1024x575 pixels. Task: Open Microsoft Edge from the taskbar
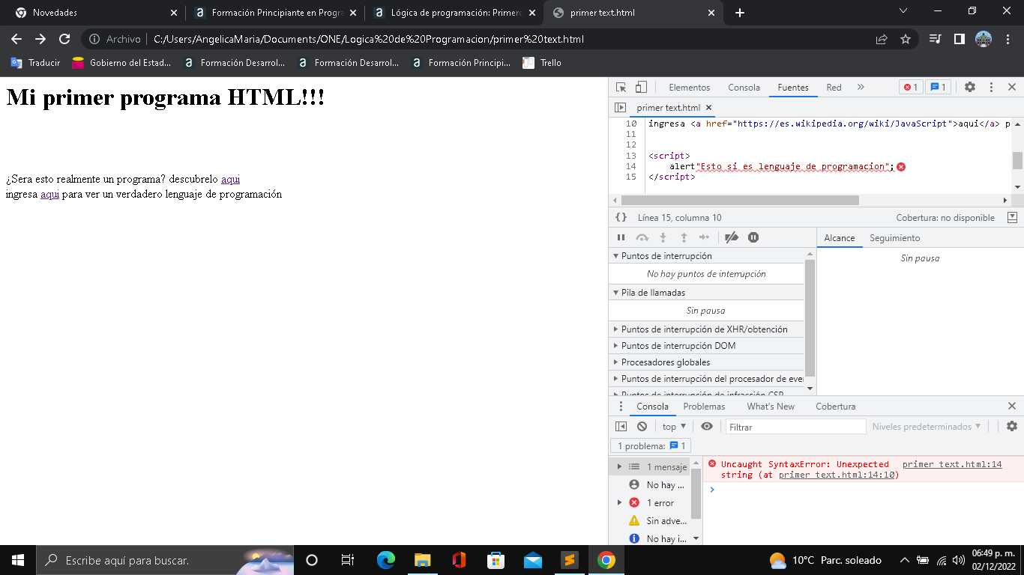pos(386,560)
